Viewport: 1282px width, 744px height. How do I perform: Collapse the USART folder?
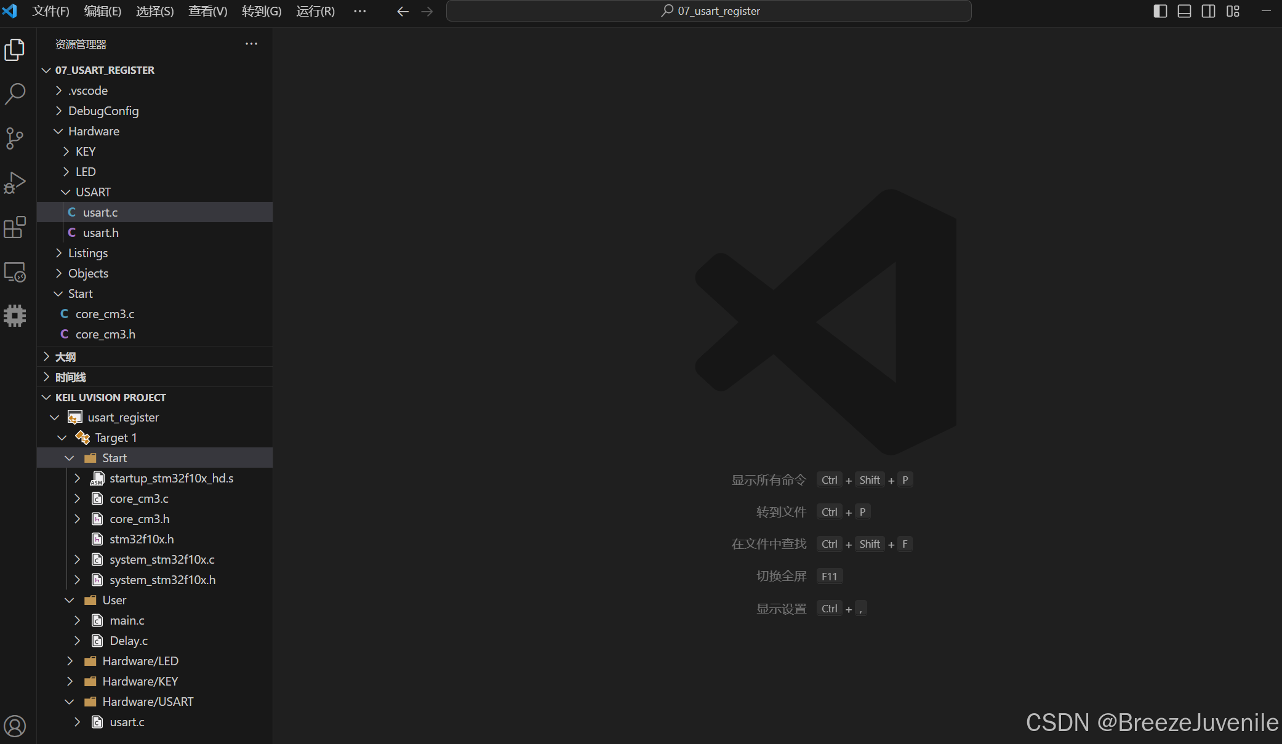pyautogui.click(x=66, y=192)
